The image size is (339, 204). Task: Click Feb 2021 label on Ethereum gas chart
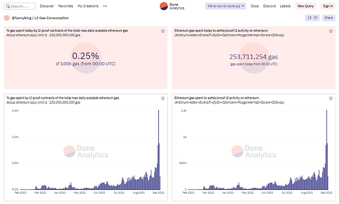188,193
